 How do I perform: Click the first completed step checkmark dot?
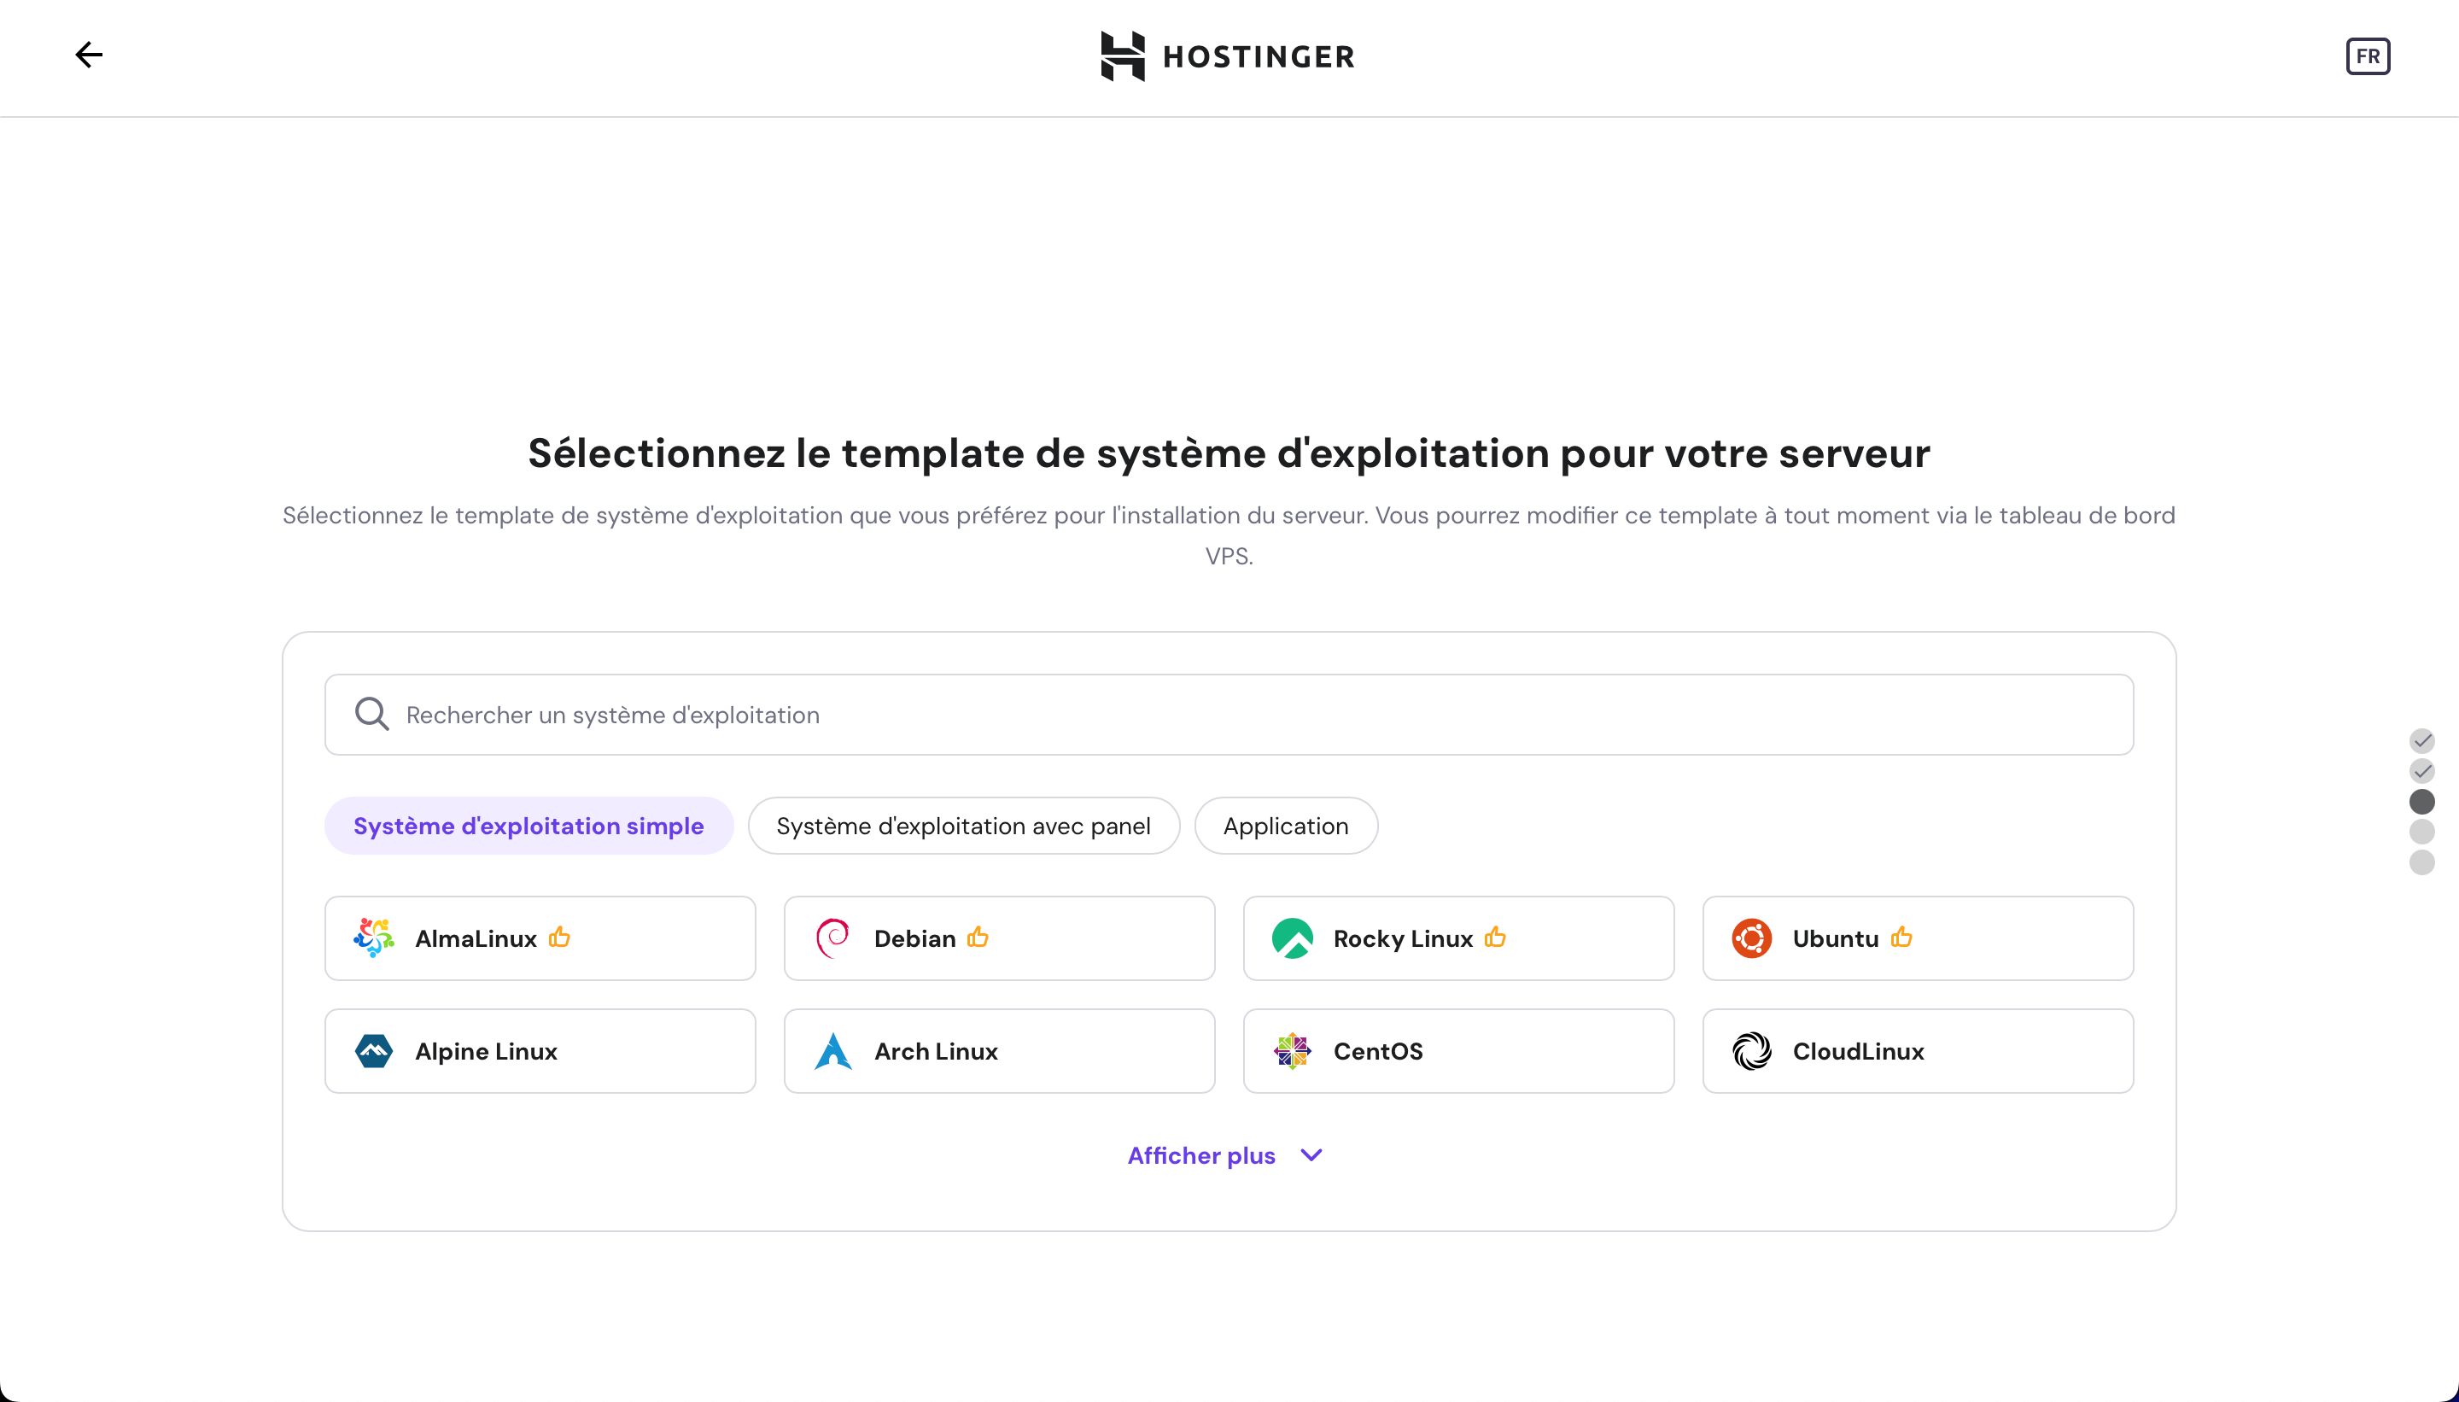[x=2421, y=740]
